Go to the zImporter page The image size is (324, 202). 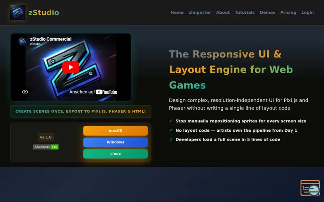coord(200,13)
